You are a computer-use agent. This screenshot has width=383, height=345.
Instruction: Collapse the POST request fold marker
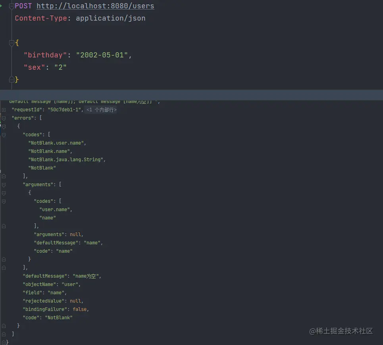[11, 6]
